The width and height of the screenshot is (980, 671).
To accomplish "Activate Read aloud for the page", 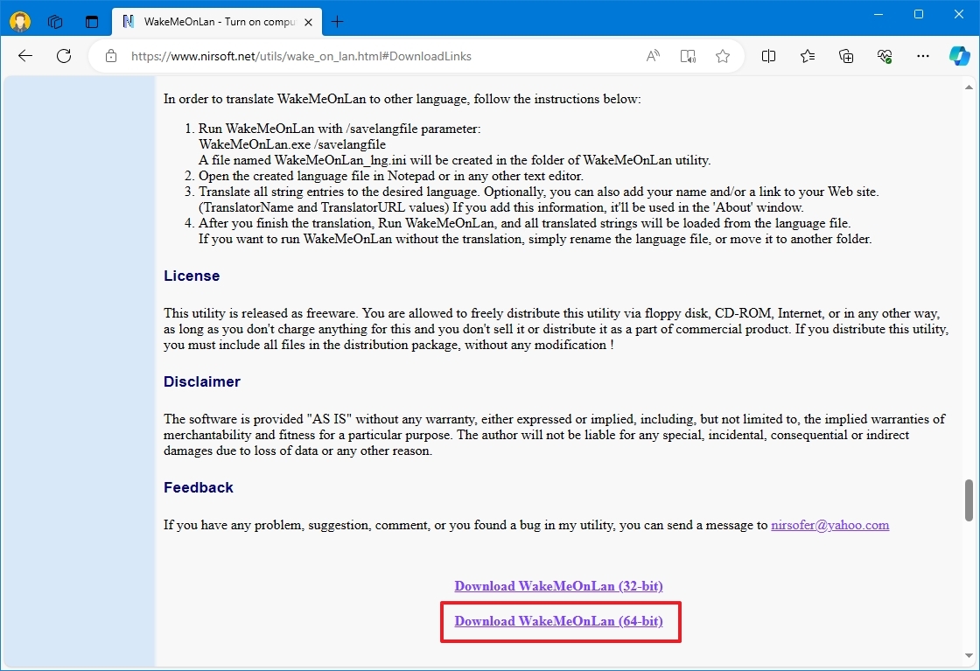I will (652, 55).
